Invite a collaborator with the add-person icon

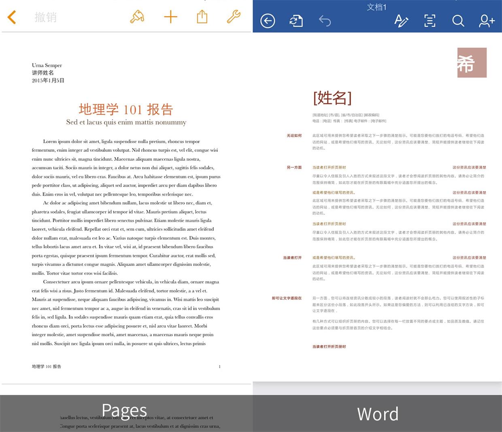486,21
